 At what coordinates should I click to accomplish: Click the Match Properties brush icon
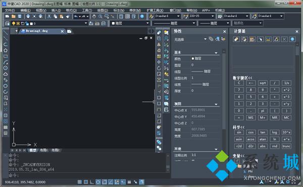click(68, 17)
